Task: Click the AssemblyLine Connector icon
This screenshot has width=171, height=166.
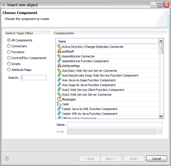Action: click(x=59, y=56)
